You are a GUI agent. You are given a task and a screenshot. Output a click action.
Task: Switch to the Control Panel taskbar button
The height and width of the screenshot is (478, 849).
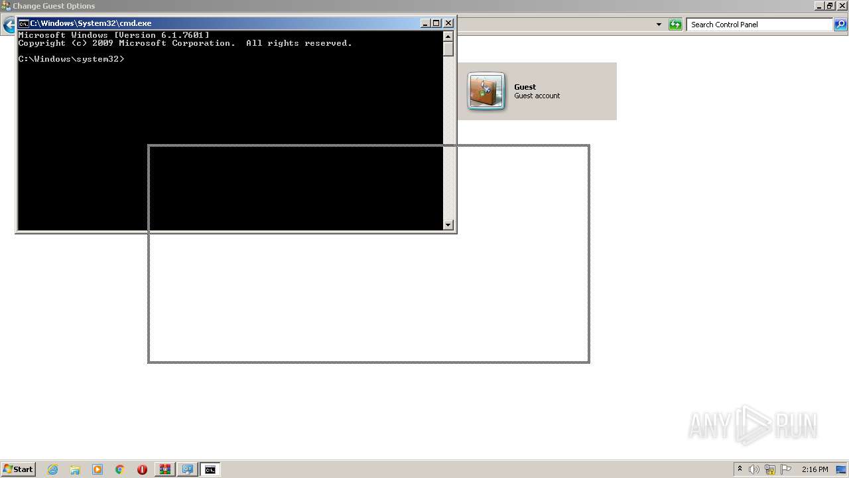pos(187,469)
